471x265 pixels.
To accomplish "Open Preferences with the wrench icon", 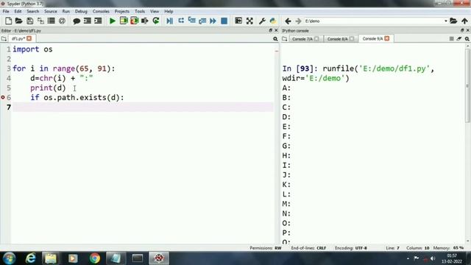I will (x=262, y=21).
